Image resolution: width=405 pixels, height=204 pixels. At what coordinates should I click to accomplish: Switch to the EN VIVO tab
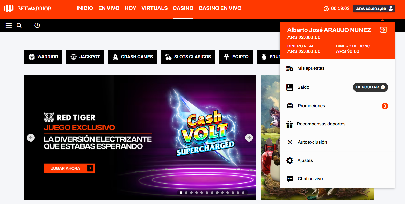(109, 8)
